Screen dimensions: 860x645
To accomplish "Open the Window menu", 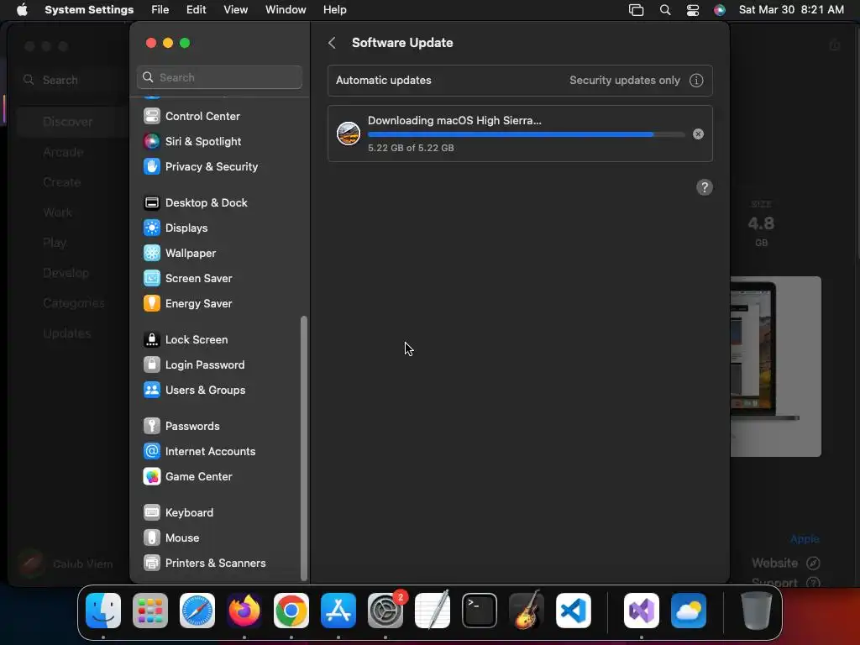I will 286,10.
